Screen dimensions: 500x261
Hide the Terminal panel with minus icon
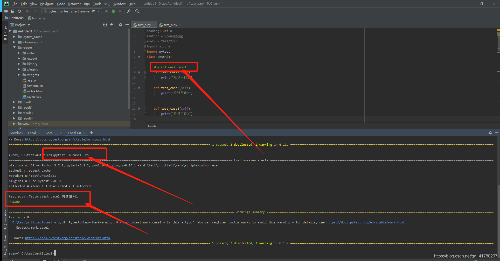[497, 133]
